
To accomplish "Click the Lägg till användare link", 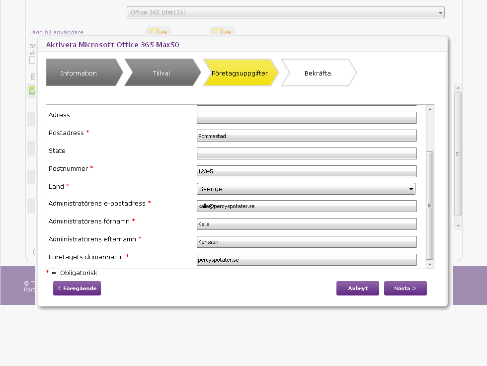I will coord(56,32).
